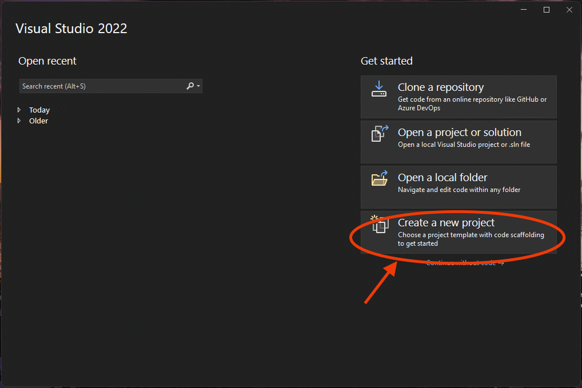Open the search options dropdown arrow

pyautogui.click(x=198, y=86)
